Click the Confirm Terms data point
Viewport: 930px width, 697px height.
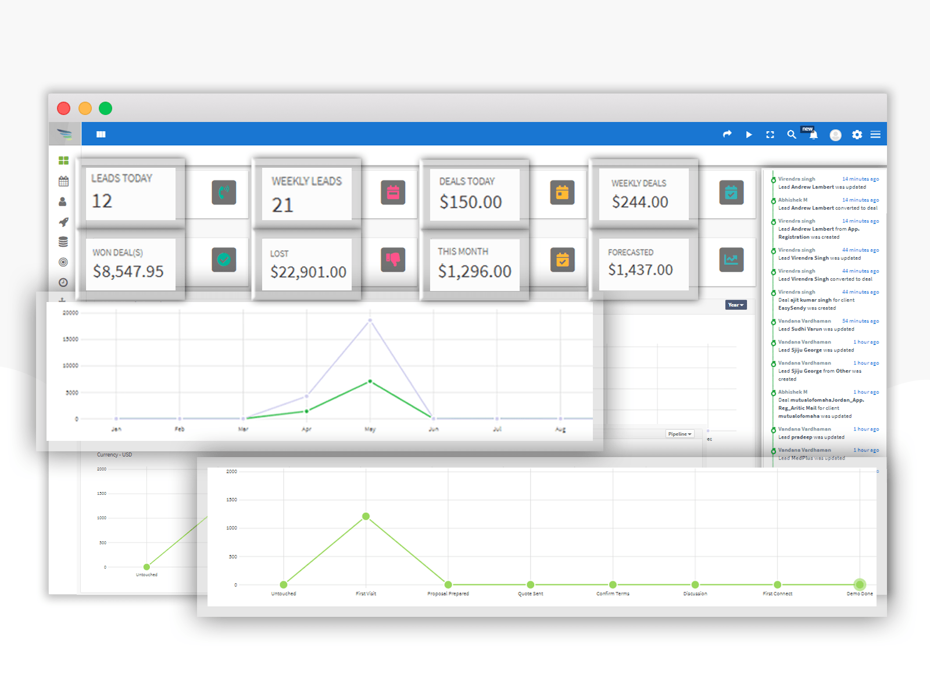click(613, 584)
